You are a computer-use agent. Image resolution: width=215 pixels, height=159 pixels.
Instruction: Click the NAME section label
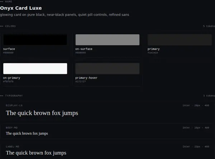(x=9, y=1)
